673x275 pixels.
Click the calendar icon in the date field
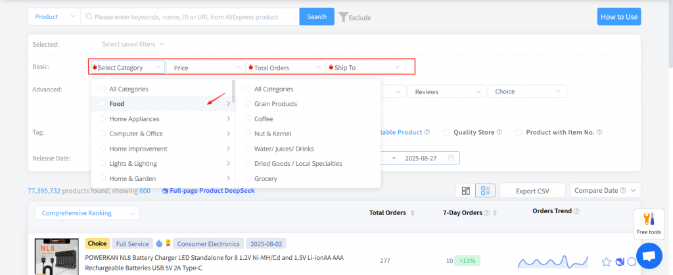pyautogui.click(x=451, y=158)
